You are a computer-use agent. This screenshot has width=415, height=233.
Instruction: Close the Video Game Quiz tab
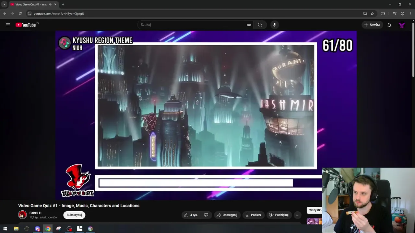(55, 4)
